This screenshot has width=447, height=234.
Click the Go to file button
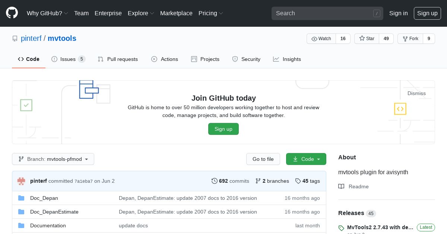coord(263,159)
